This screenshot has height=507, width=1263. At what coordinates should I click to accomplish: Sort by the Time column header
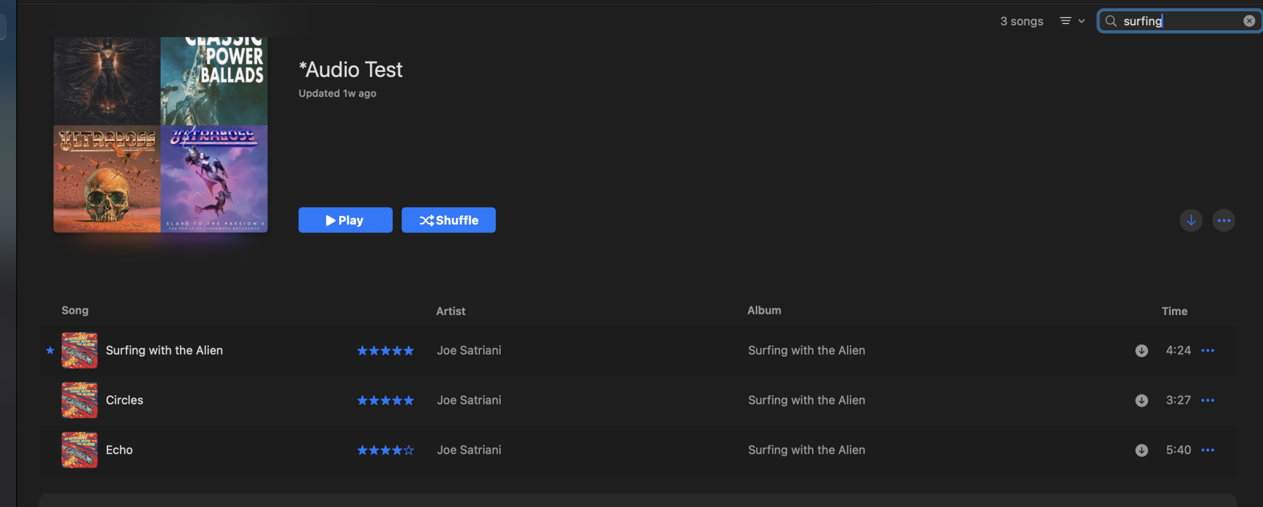coord(1175,311)
